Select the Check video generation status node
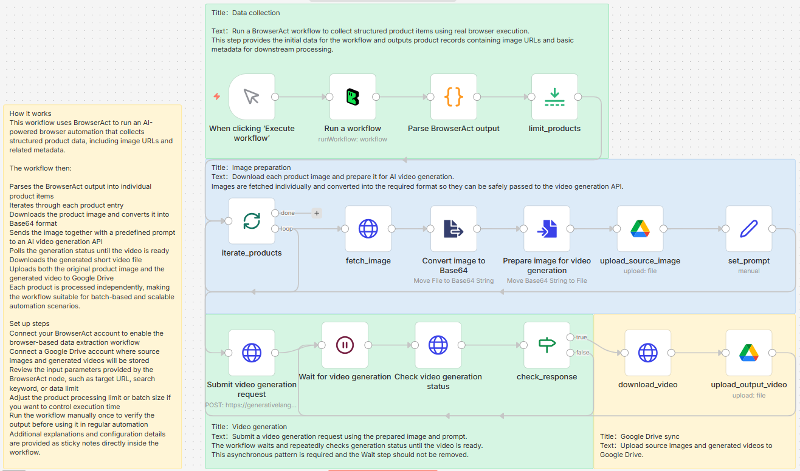 438,345
